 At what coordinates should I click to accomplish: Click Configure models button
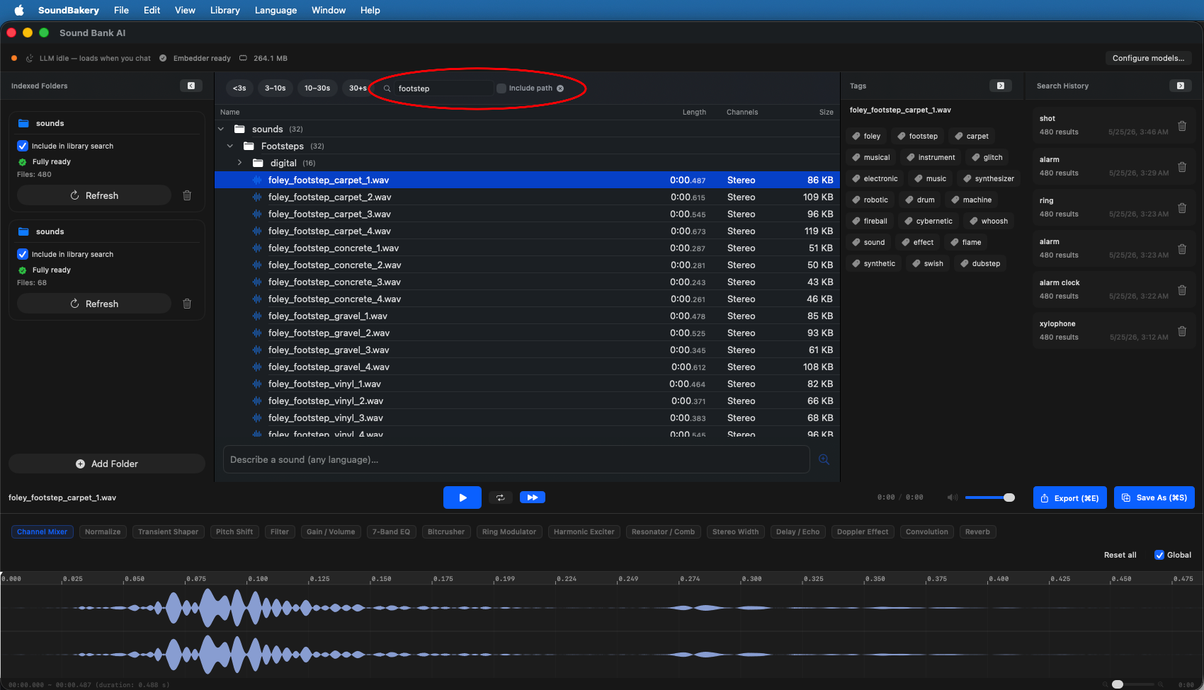pos(1148,58)
